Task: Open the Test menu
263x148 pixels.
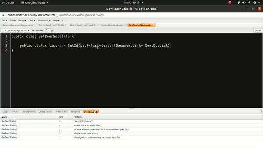Action: 32,21
